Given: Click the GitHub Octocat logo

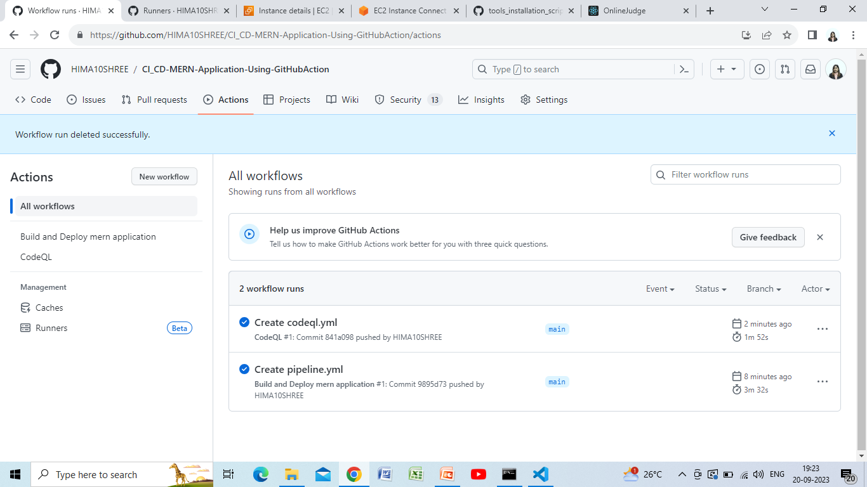Looking at the screenshot, I should pos(51,69).
